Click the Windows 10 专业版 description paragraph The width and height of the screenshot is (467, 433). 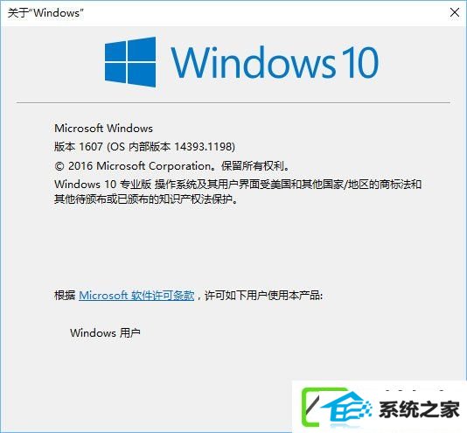[238, 192]
